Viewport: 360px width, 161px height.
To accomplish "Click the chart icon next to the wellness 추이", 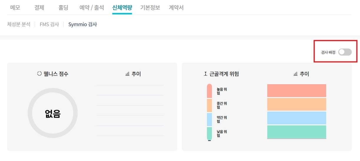I will click(x=127, y=74).
